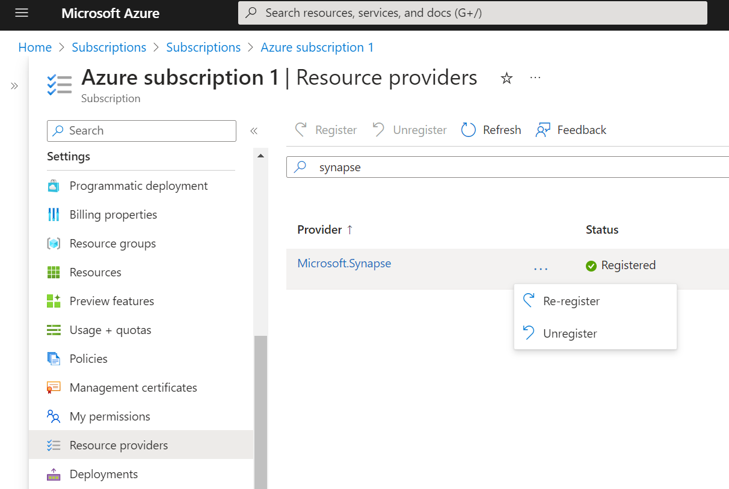The width and height of the screenshot is (729, 489).
Task: Click the Refresh icon in toolbar
Action: (469, 130)
